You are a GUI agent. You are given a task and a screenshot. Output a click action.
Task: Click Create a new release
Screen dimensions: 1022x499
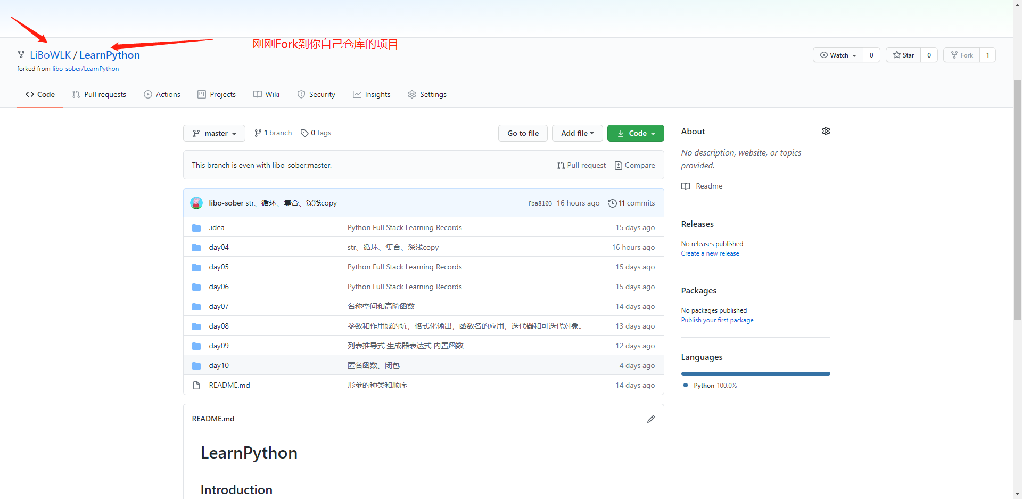point(710,253)
